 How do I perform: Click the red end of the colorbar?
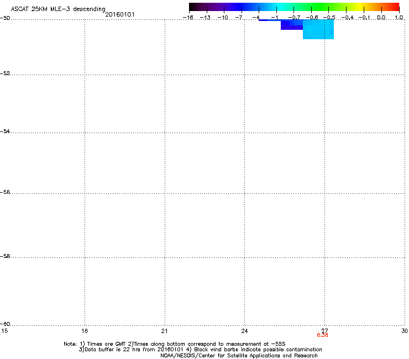click(x=395, y=7)
